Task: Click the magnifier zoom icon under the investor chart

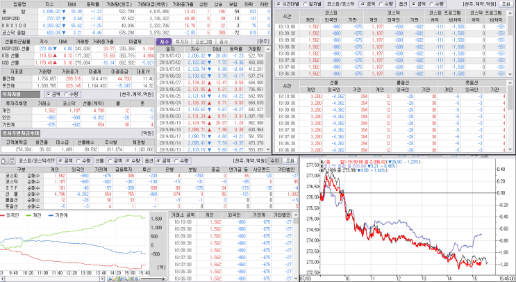Action: (x=126, y=279)
